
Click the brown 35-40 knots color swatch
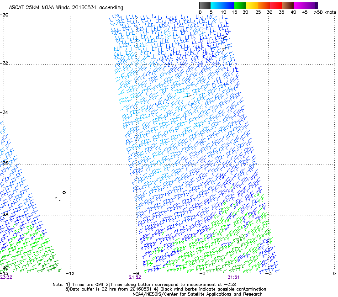click(288, 5)
